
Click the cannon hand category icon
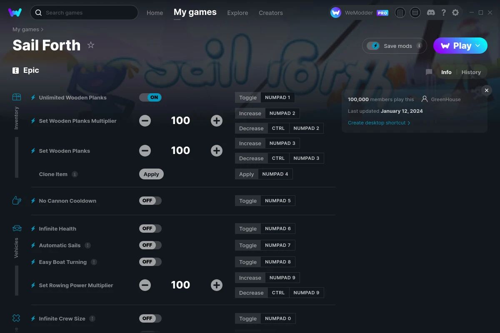pos(17,201)
